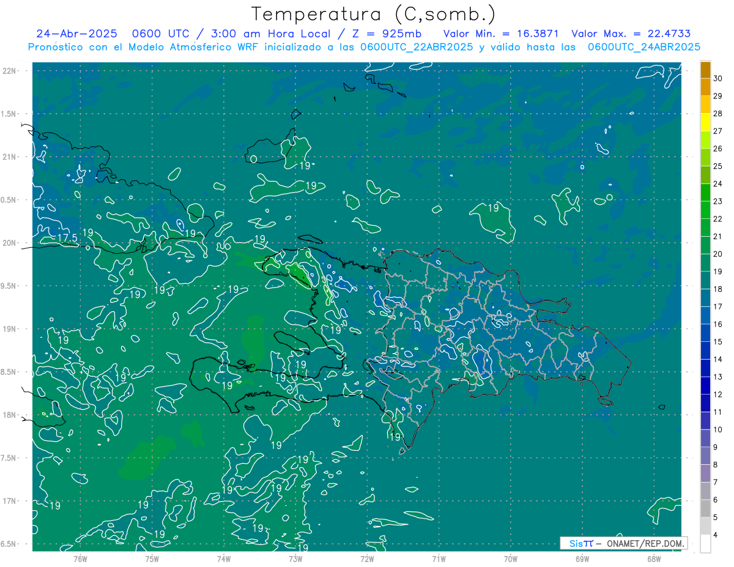Image resolution: width=734 pixels, height=567 pixels.
Task: Click the latitude axis label '17N'
Action: tap(10, 501)
